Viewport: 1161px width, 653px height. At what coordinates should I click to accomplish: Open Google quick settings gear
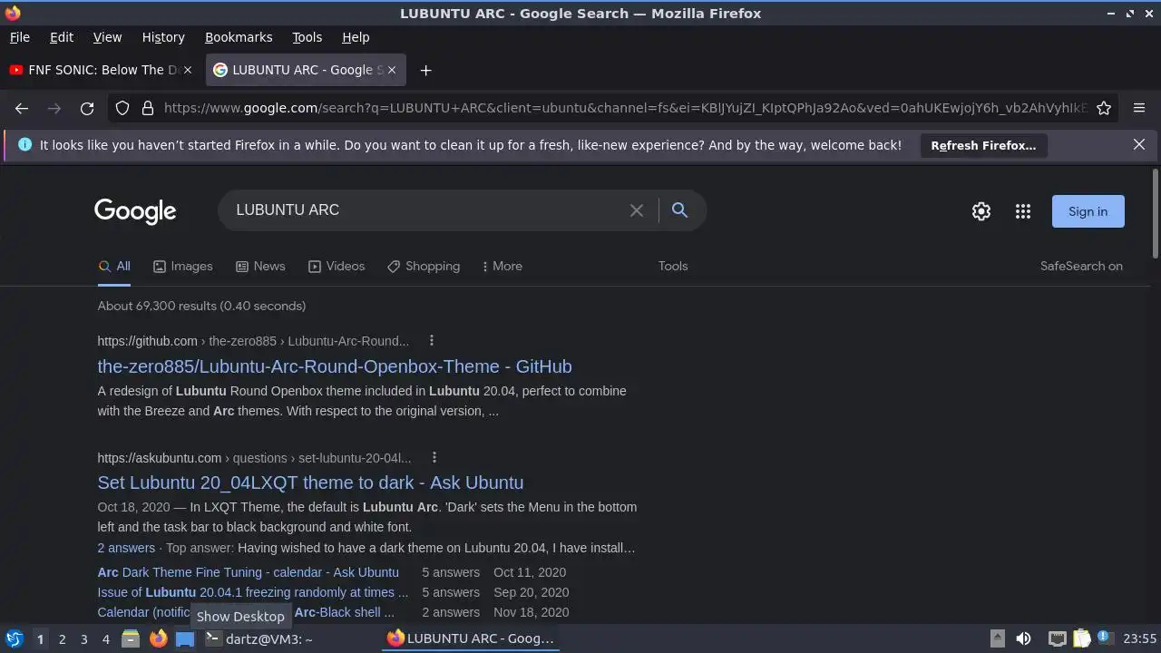click(981, 211)
